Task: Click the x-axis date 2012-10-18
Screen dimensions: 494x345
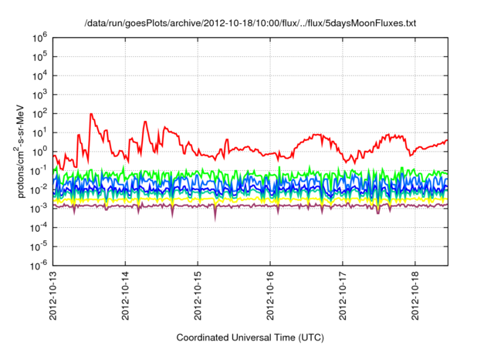Action: coord(415,295)
